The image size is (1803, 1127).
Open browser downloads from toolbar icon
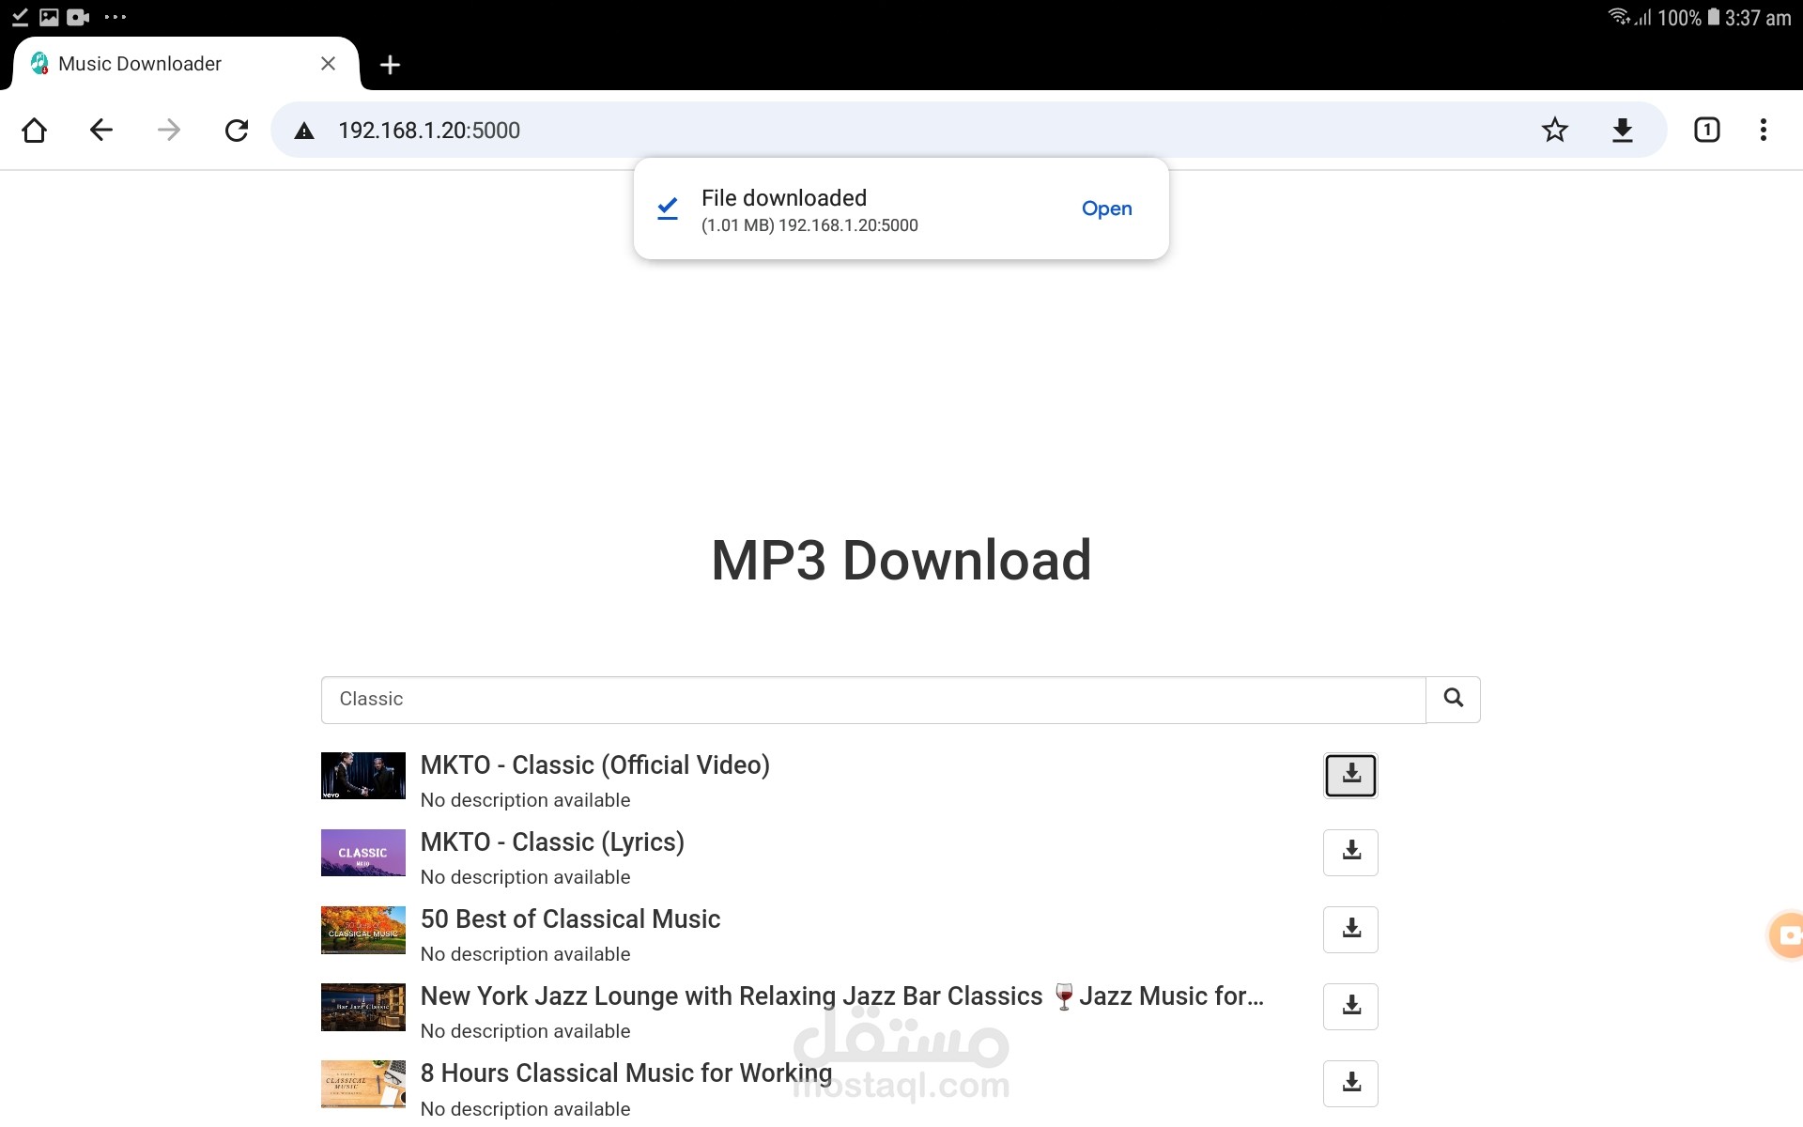(x=1622, y=130)
